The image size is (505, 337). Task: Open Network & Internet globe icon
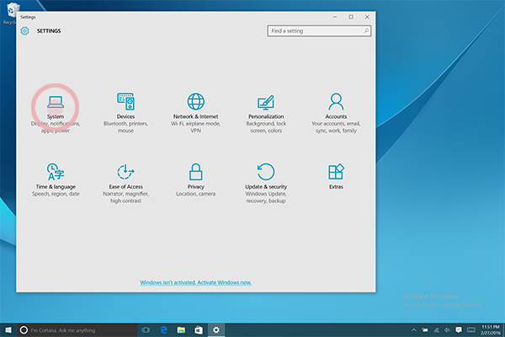click(x=196, y=102)
